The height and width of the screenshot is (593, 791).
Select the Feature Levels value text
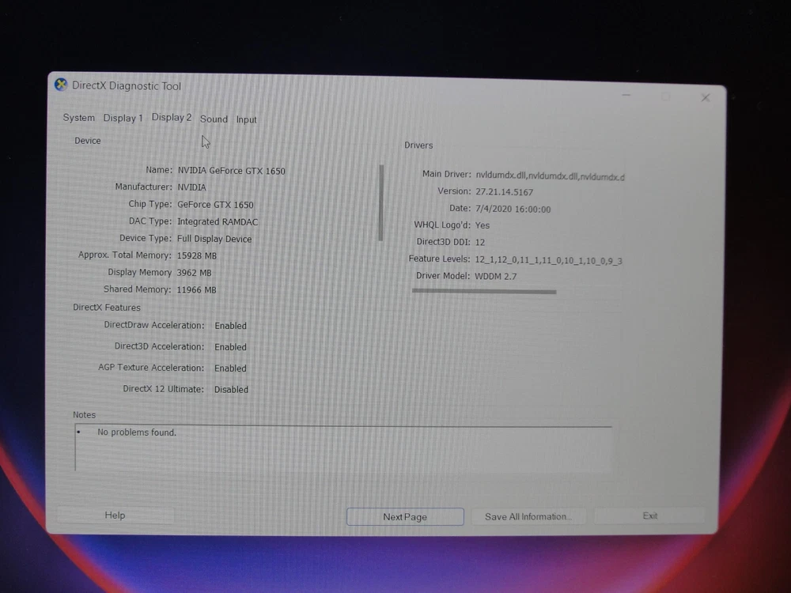[547, 260]
